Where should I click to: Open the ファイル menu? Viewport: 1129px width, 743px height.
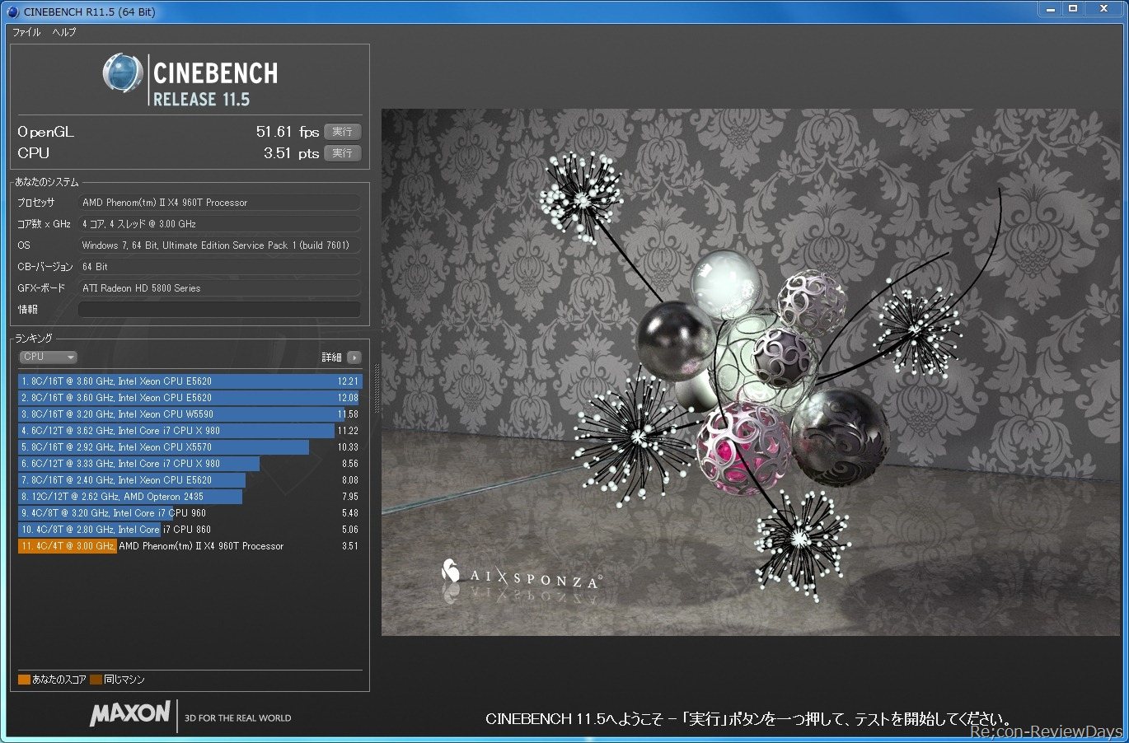click(26, 32)
